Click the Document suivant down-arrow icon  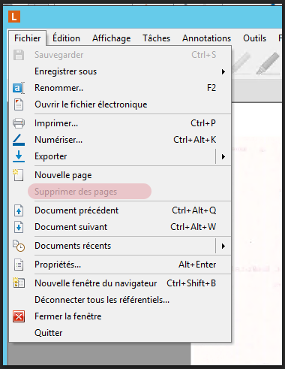(x=19, y=227)
